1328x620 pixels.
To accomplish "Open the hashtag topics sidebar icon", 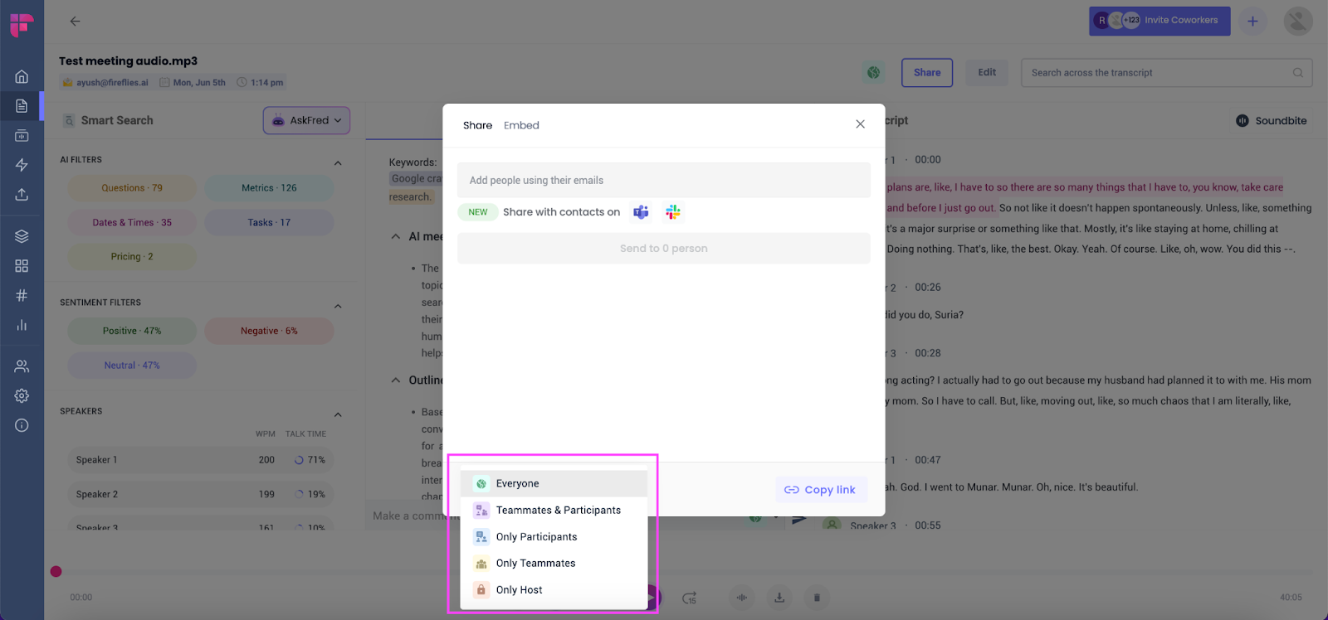I will pyautogui.click(x=22, y=295).
